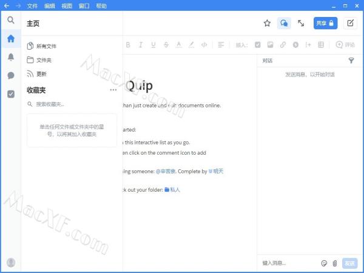
Task: Filter the conversation with the funnel icon
Action: click(351, 61)
